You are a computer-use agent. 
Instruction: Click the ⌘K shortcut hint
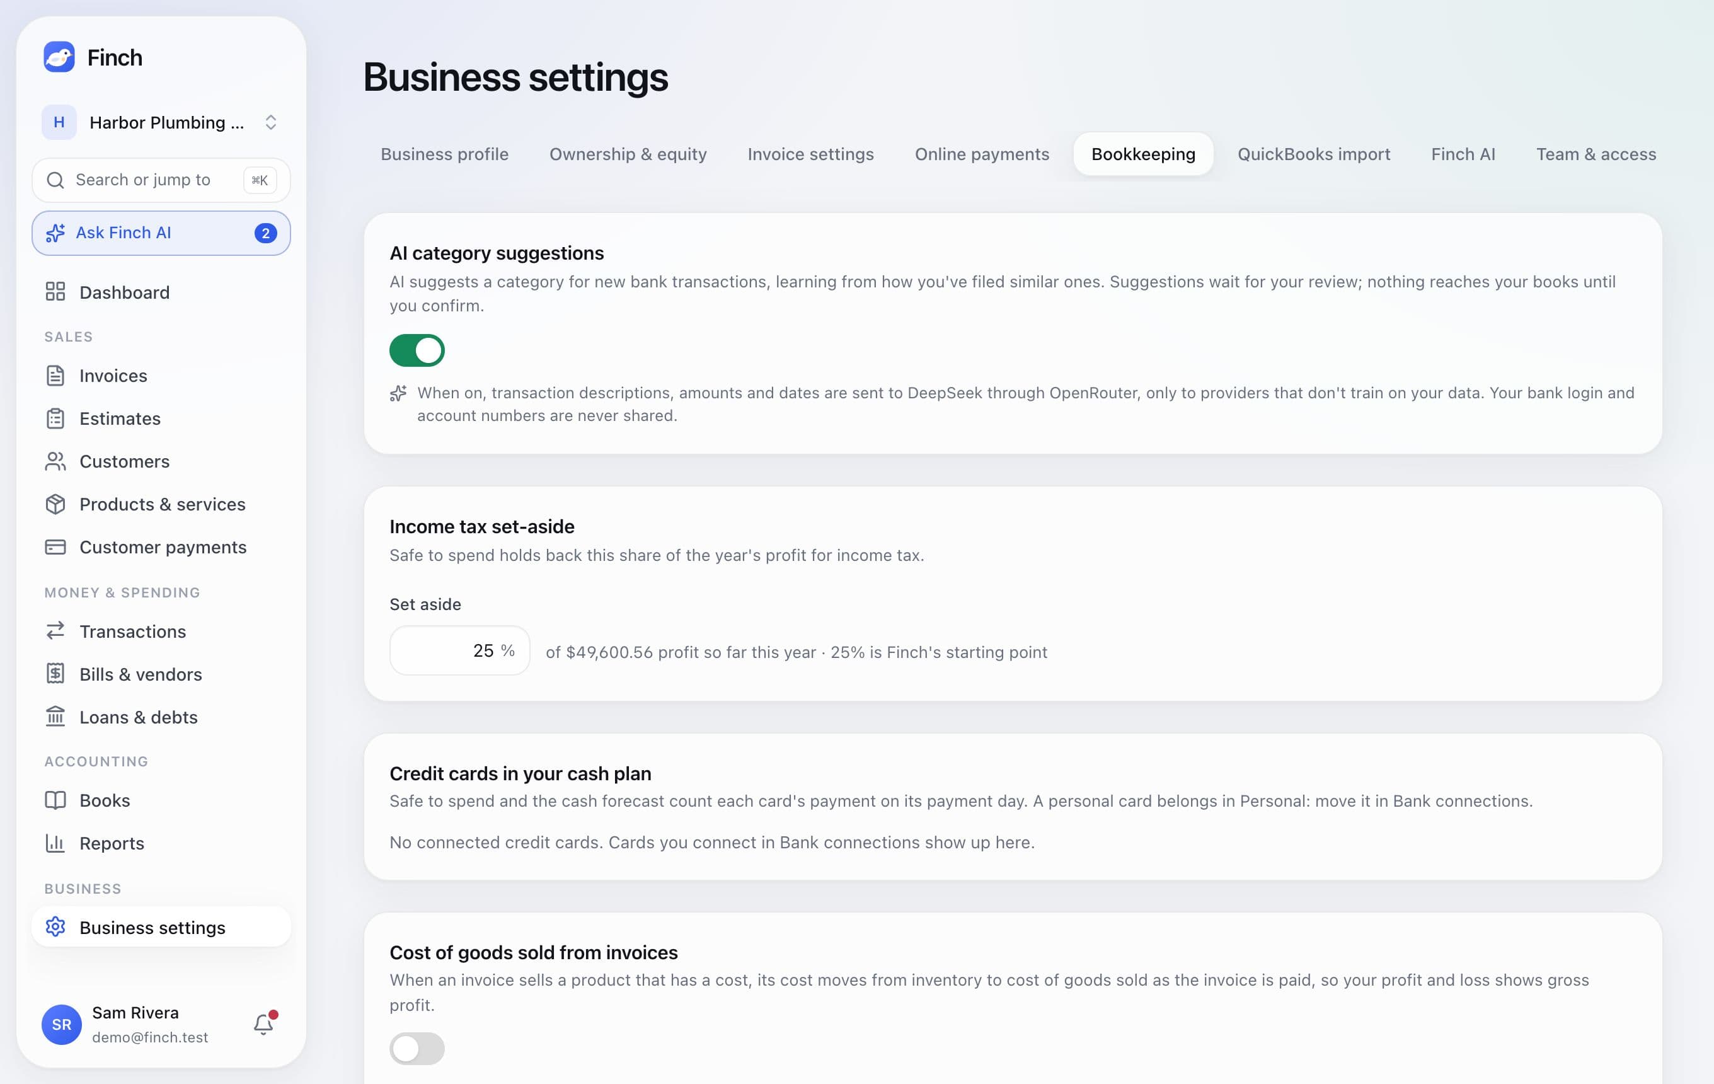(260, 180)
